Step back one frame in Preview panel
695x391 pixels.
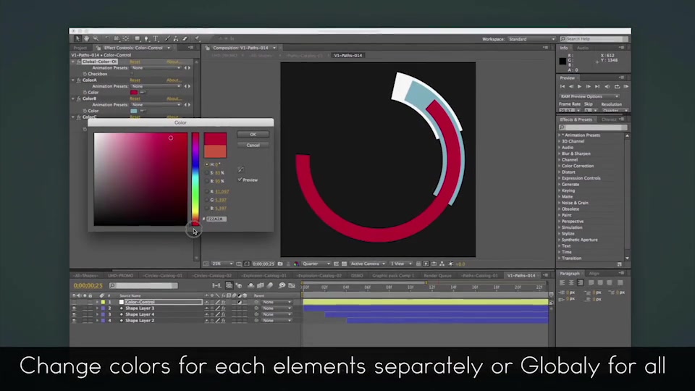[x=571, y=87]
